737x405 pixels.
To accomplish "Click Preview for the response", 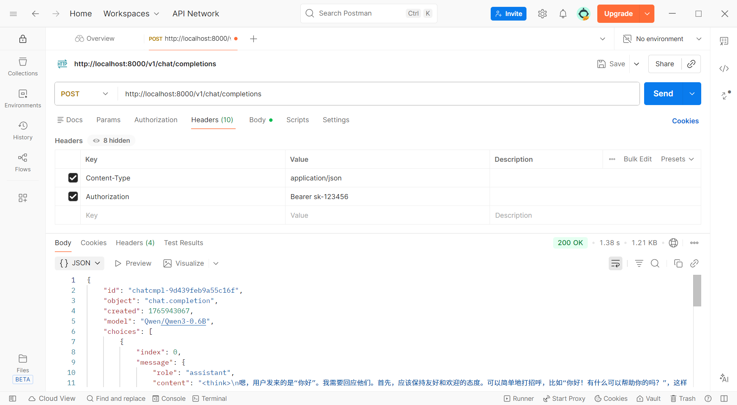I will [133, 263].
